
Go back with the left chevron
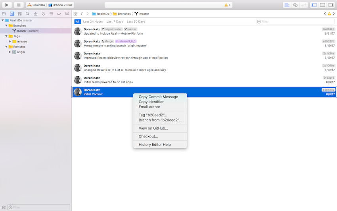coord(82,14)
